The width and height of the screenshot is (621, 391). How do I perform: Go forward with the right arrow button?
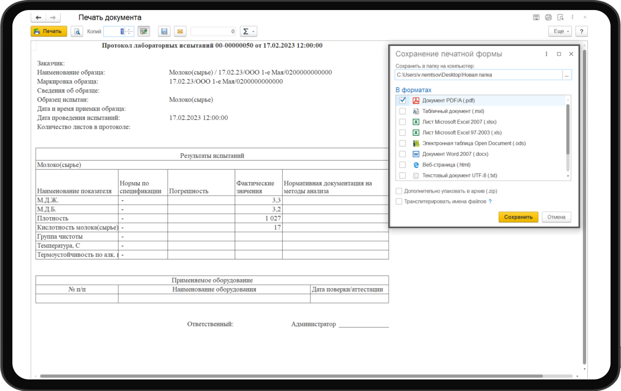click(53, 17)
